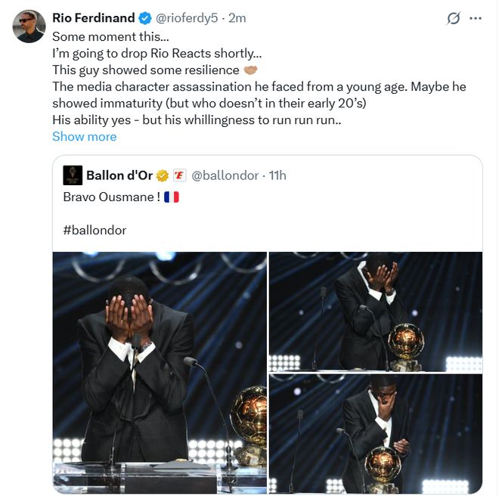Open the bottom-right quoted photo
Viewport: 499px width, 496px height.
[376, 434]
